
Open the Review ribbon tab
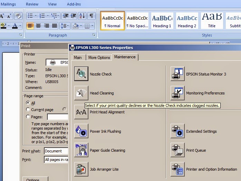32,4
